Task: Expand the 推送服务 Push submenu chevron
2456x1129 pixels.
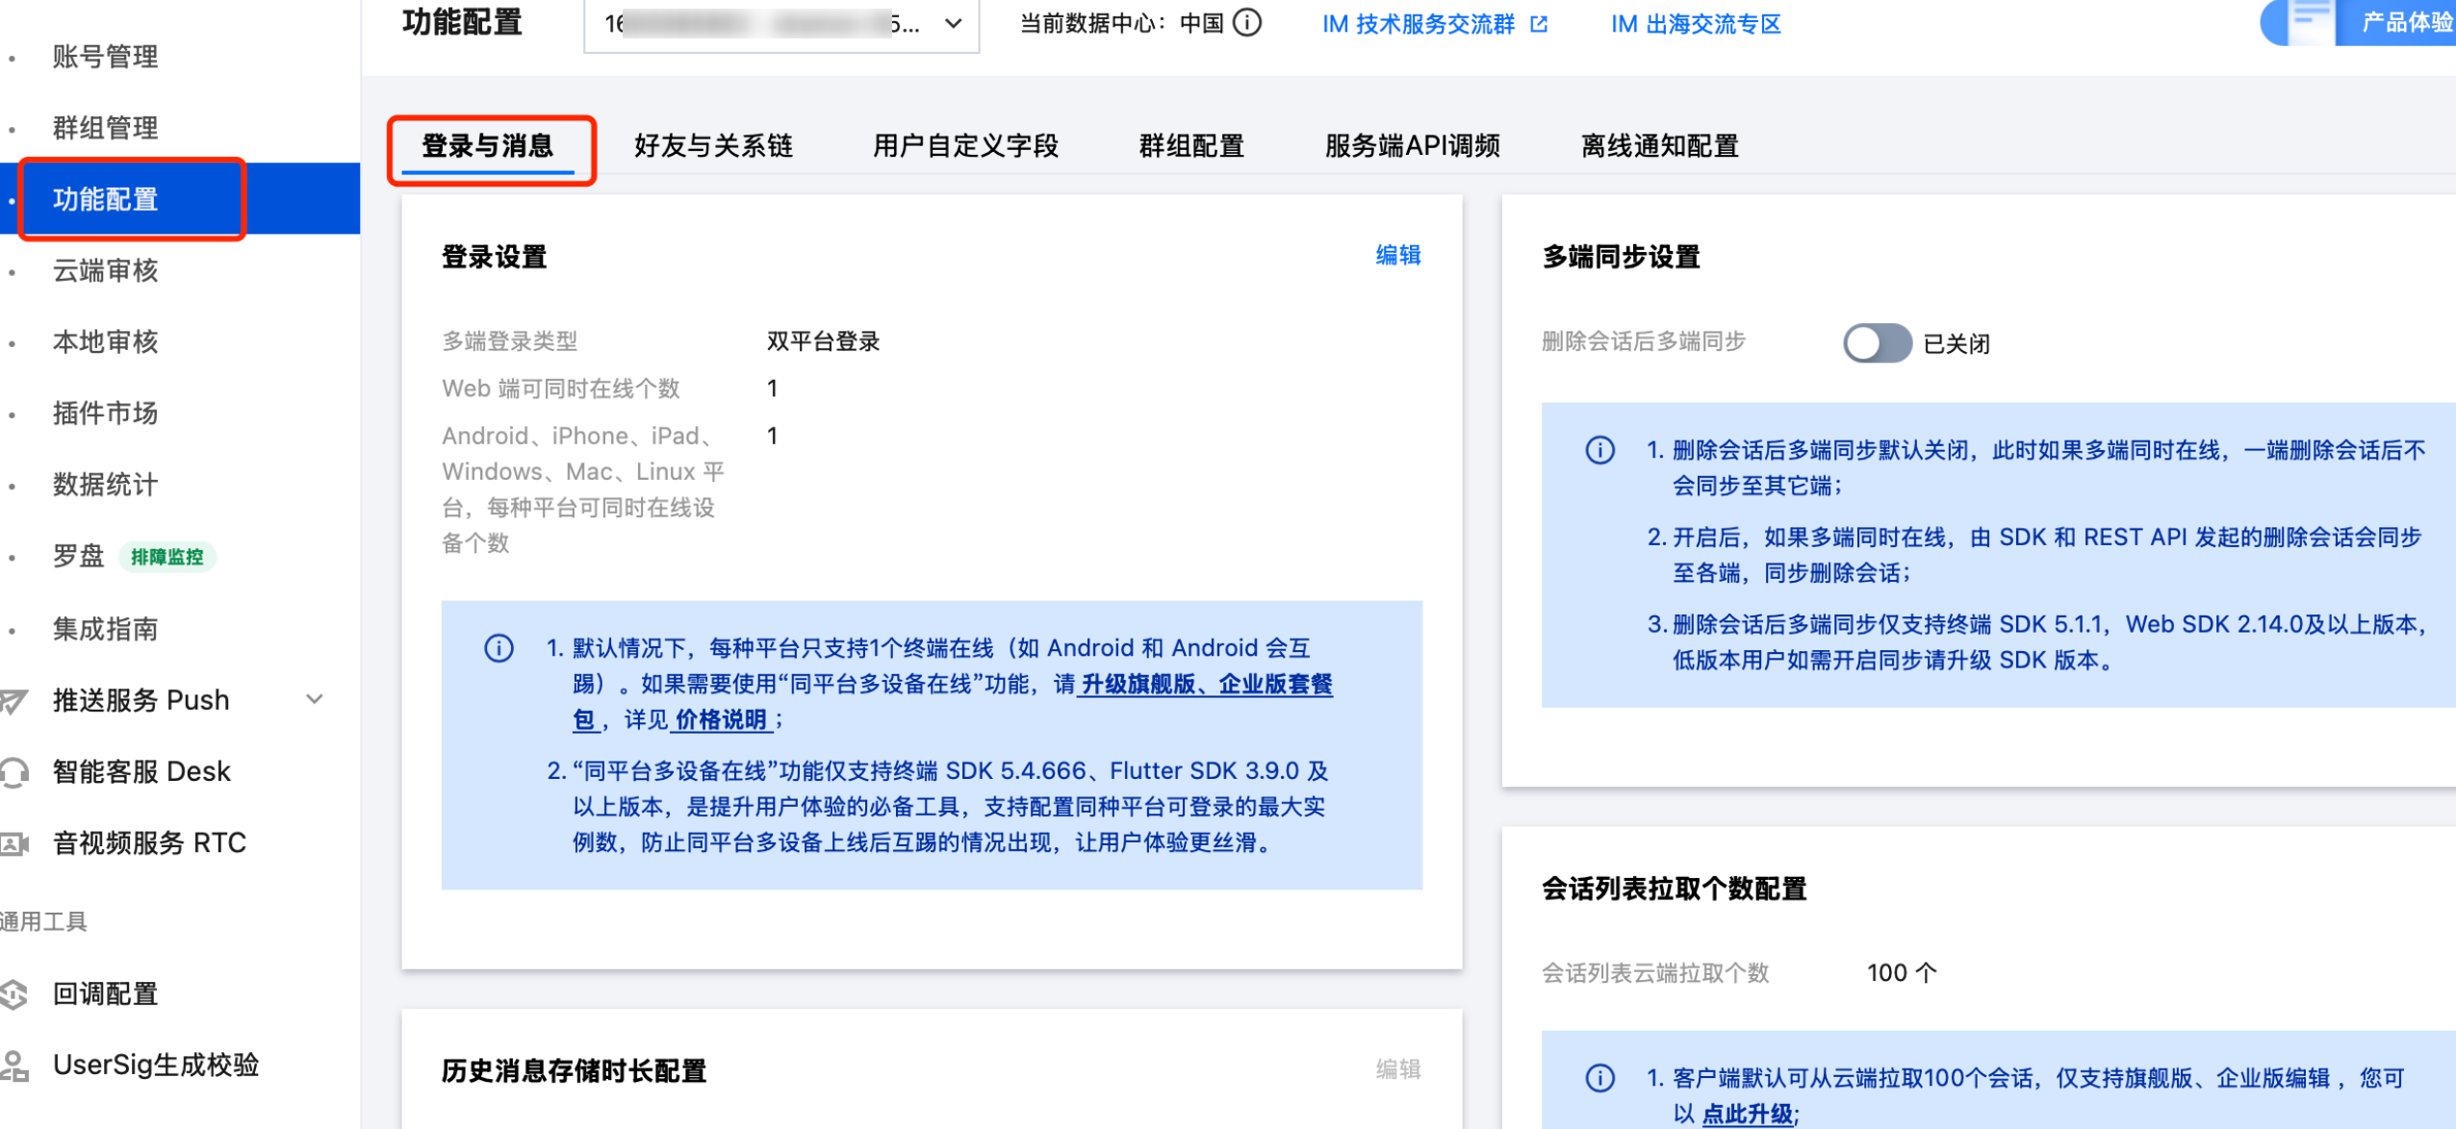Action: click(x=314, y=699)
